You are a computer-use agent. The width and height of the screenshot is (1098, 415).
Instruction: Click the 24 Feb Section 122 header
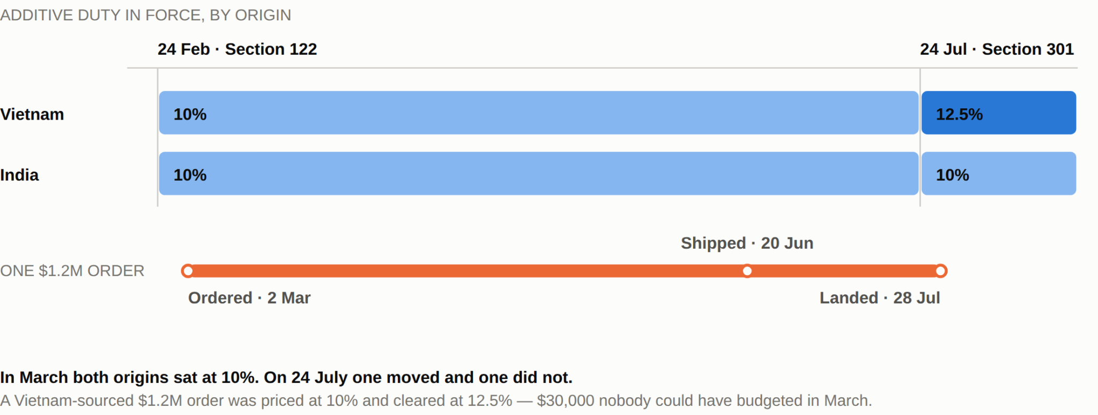tap(237, 49)
